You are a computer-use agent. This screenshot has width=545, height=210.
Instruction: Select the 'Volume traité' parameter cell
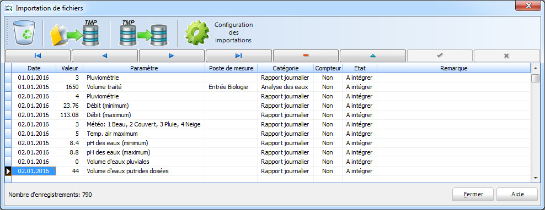click(144, 87)
